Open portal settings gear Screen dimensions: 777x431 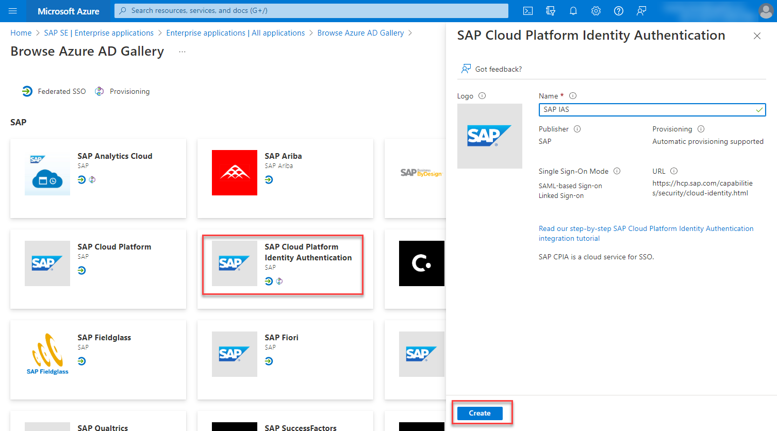(x=596, y=11)
